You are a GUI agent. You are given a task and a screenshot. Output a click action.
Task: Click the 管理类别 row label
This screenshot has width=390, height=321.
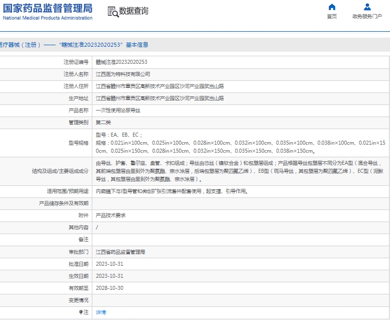click(78, 123)
